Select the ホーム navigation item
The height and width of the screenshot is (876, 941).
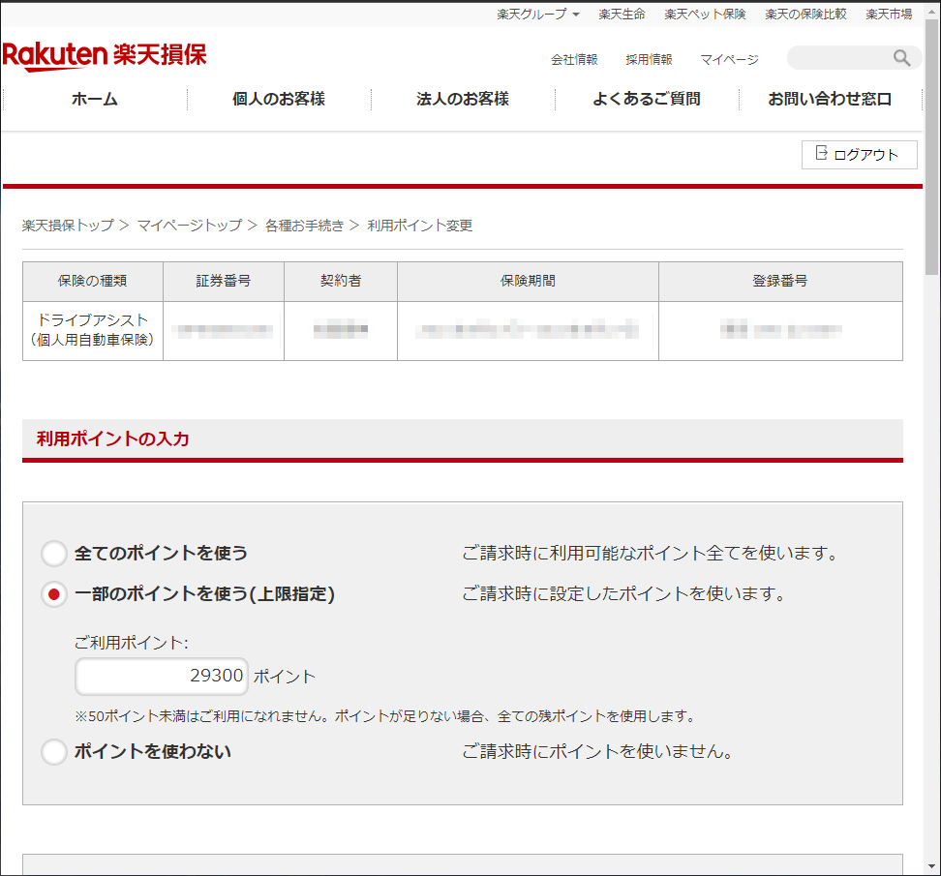tap(95, 99)
